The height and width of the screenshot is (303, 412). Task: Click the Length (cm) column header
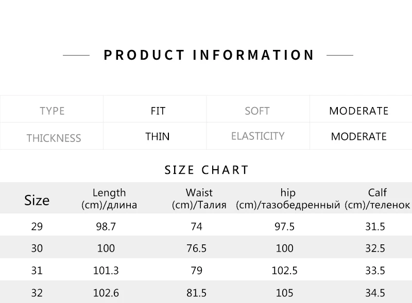click(x=109, y=199)
